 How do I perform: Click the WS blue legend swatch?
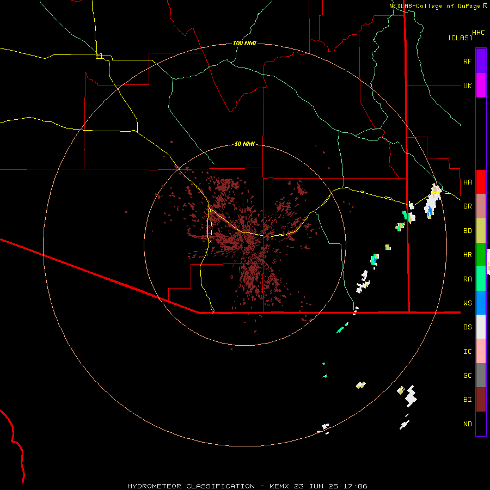[481, 303]
